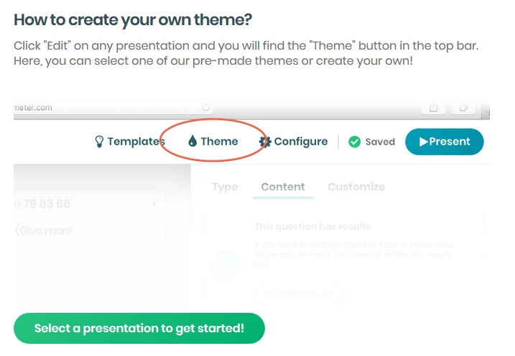Click the browser share icon
The image size is (515, 356).
coord(434,107)
